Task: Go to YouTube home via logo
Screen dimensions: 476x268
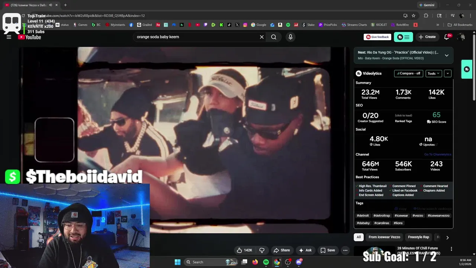Action: pos(30,37)
